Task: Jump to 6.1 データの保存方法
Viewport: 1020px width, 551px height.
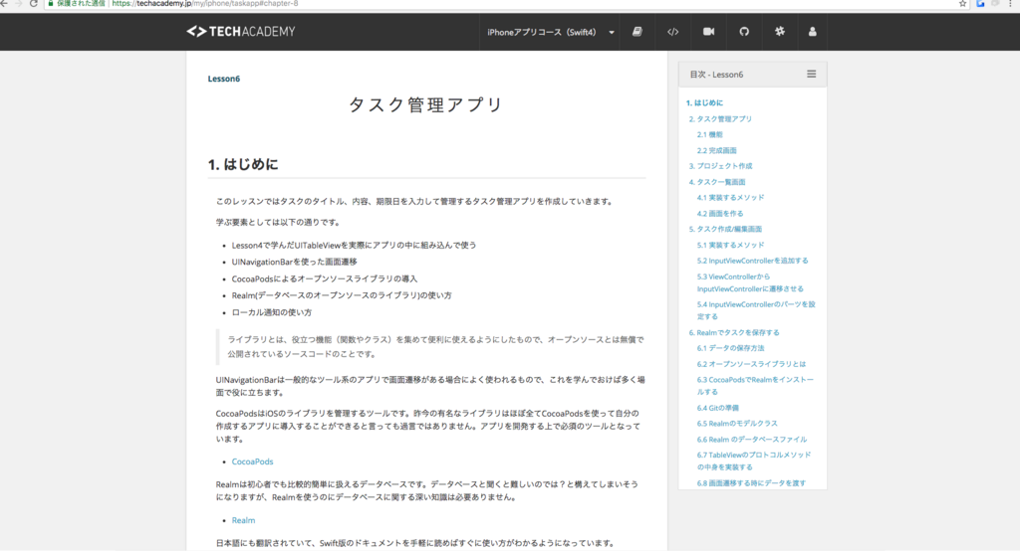Action: (730, 348)
